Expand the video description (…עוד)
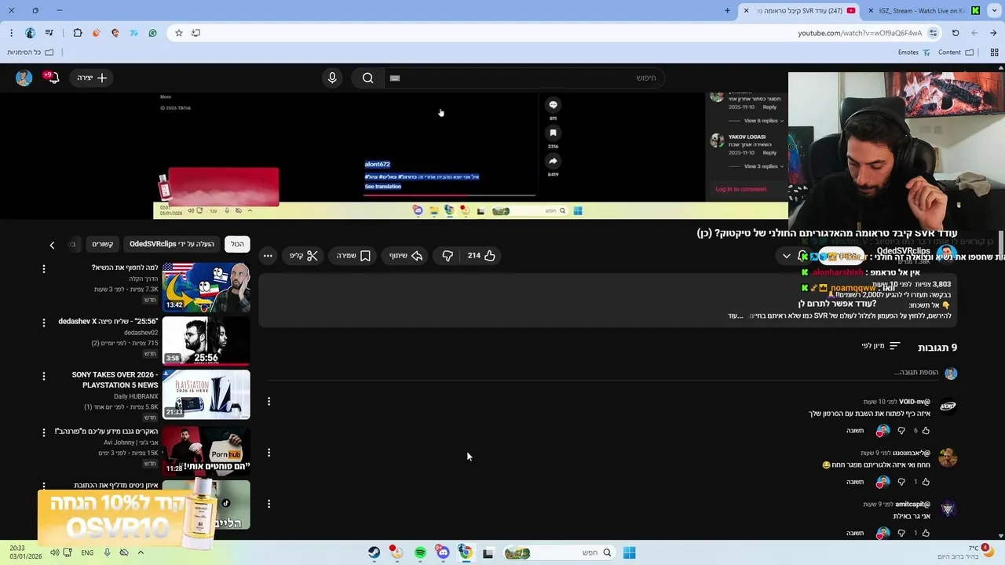The width and height of the screenshot is (1005, 565). [736, 315]
